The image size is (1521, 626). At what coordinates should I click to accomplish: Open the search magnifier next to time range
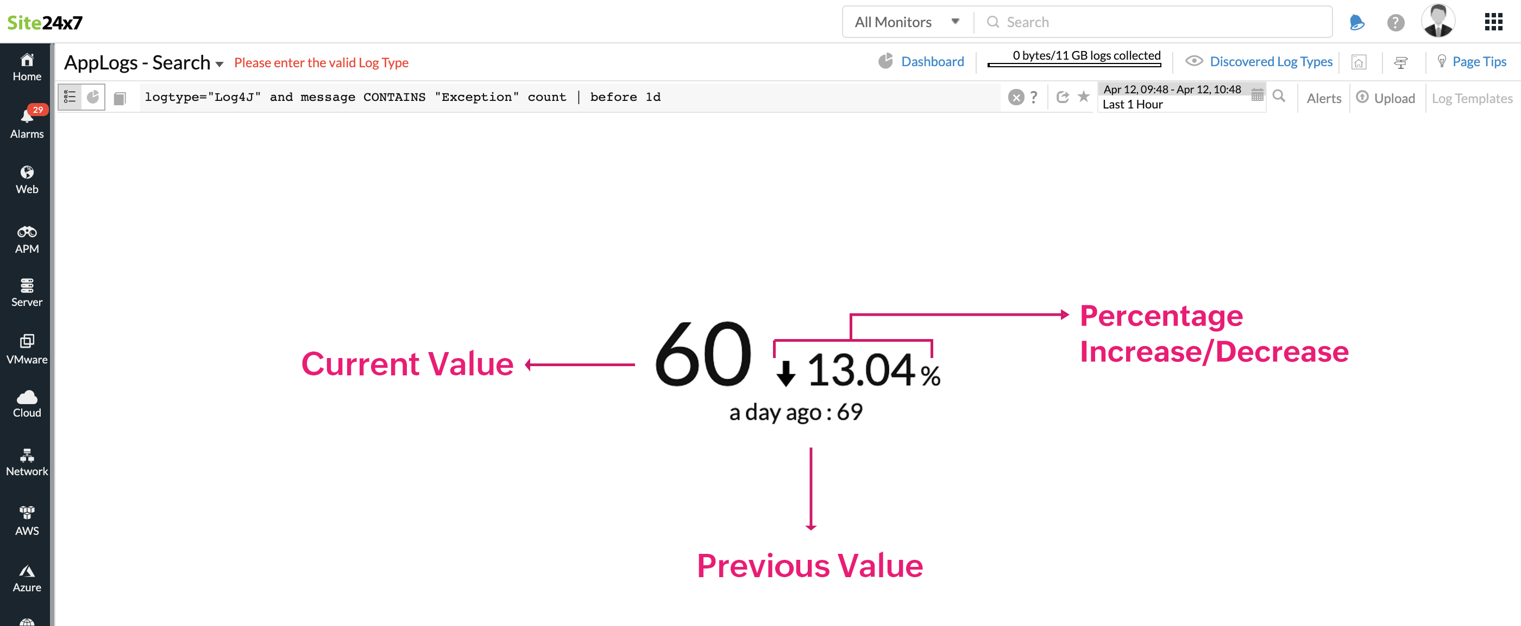pos(1279,97)
